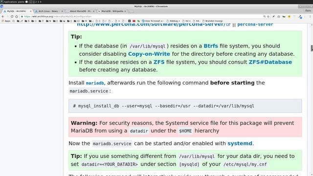Bookmark this page with the star icon
Image resolution: width=313 pixels, height=176 pixels.
(268, 17)
